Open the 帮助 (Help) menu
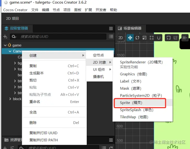This screenshot has width=190, height=149. [x=113, y=10]
